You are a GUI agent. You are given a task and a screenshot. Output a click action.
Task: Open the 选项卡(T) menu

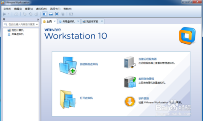coord(55,9)
